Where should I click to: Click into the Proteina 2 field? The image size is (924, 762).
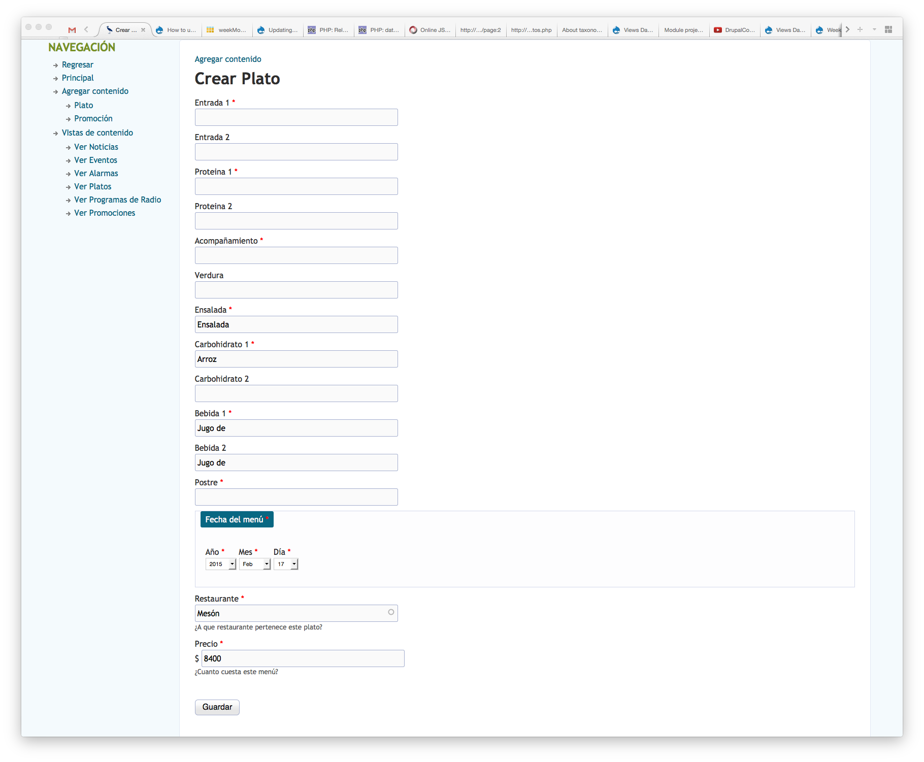(x=296, y=221)
